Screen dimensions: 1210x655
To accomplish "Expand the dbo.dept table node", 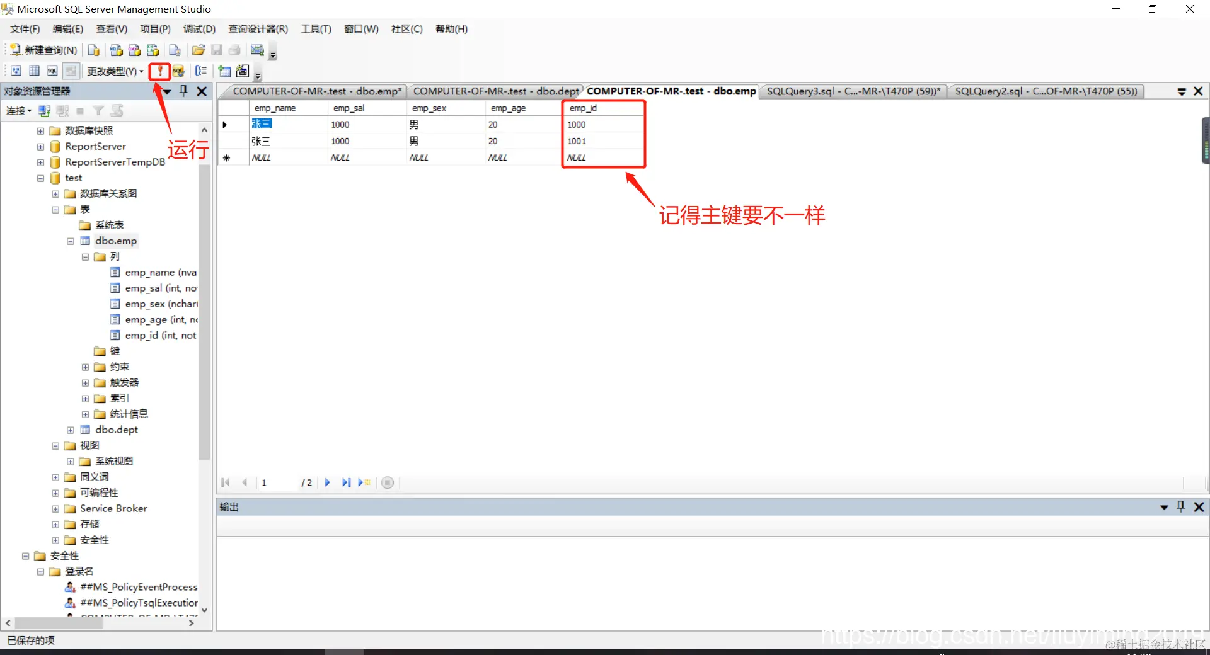I will [71, 430].
